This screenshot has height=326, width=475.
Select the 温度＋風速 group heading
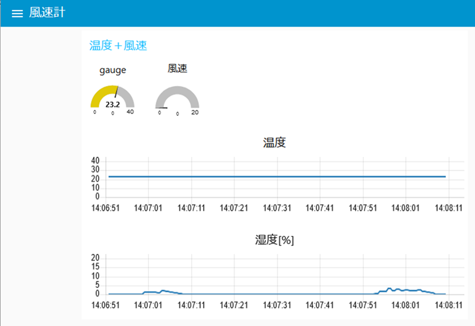(x=118, y=45)
